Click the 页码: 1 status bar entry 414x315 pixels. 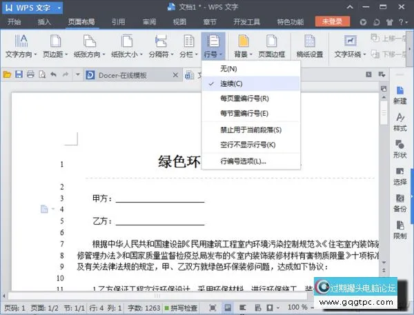click(14, 308)
